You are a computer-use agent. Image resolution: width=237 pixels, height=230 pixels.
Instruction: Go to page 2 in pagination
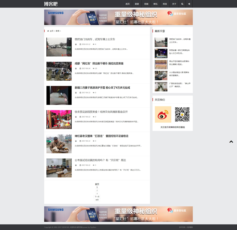[x=97, y=190]
